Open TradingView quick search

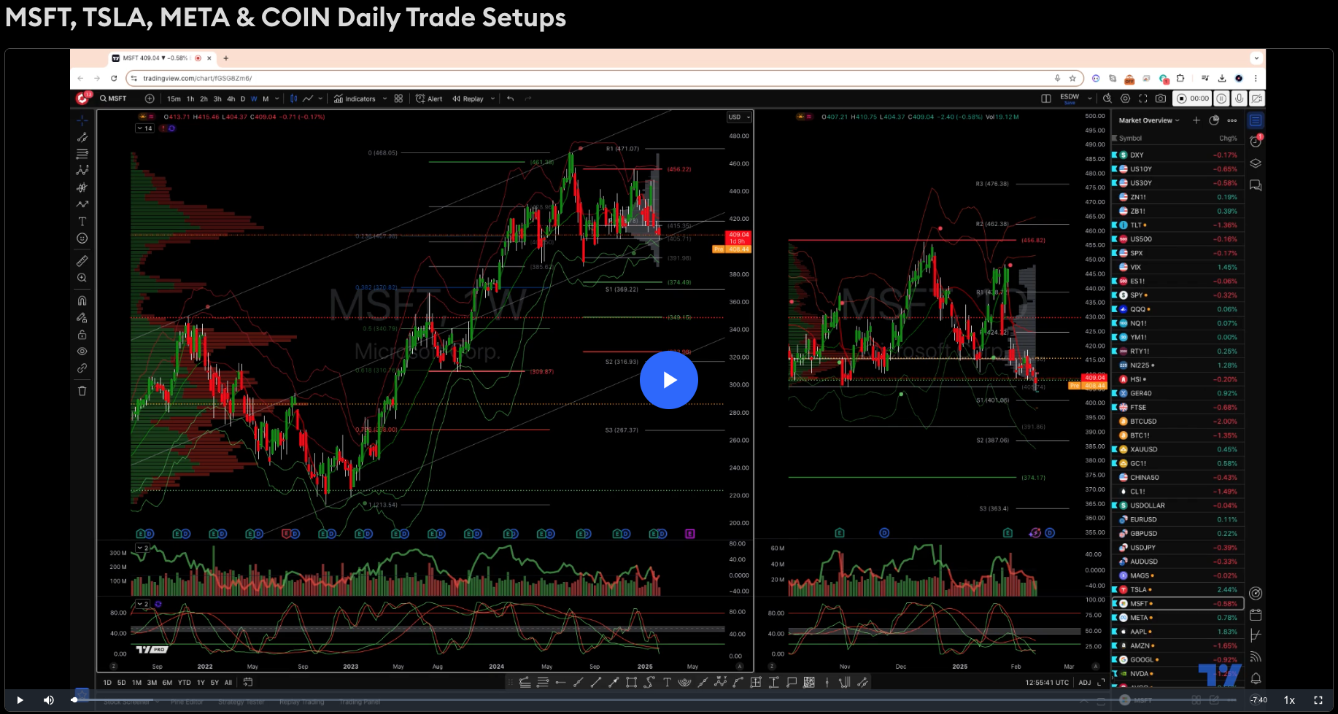1107,98
